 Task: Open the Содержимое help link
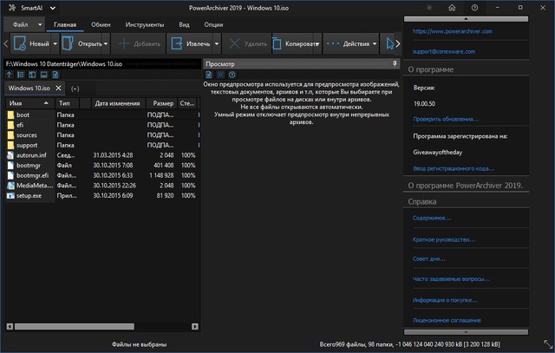coord(432,218)
